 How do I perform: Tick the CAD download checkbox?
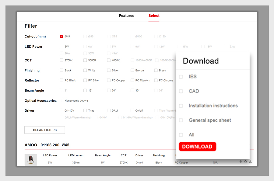coord(181,91)
